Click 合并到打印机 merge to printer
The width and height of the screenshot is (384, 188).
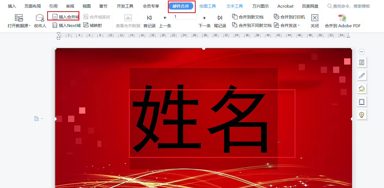[x=289, y=17]
